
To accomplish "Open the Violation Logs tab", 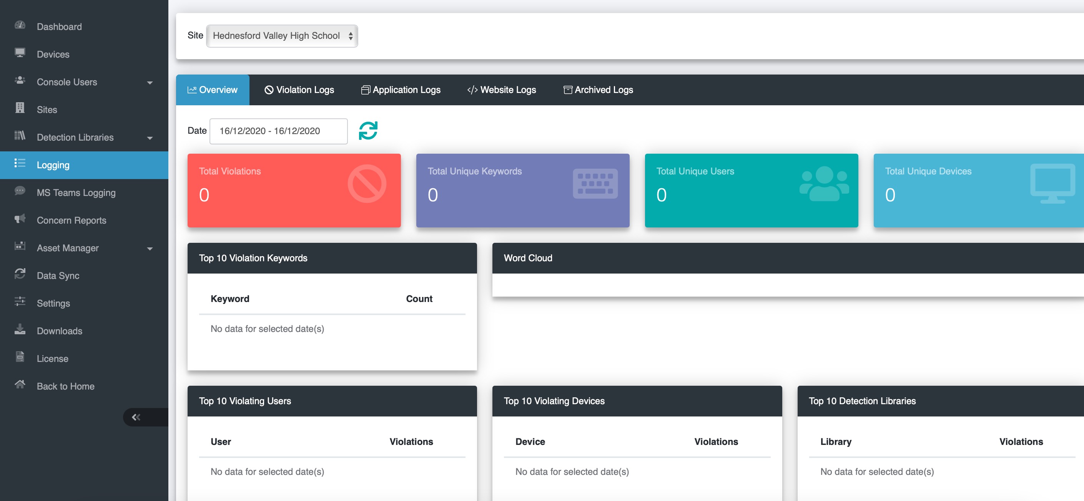I will coord(299,90).
